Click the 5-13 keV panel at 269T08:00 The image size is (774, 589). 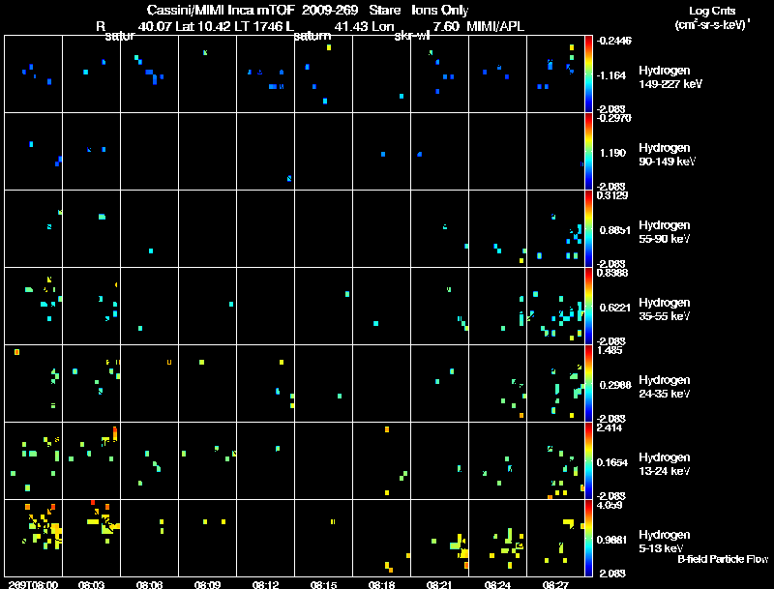point(33,538)
